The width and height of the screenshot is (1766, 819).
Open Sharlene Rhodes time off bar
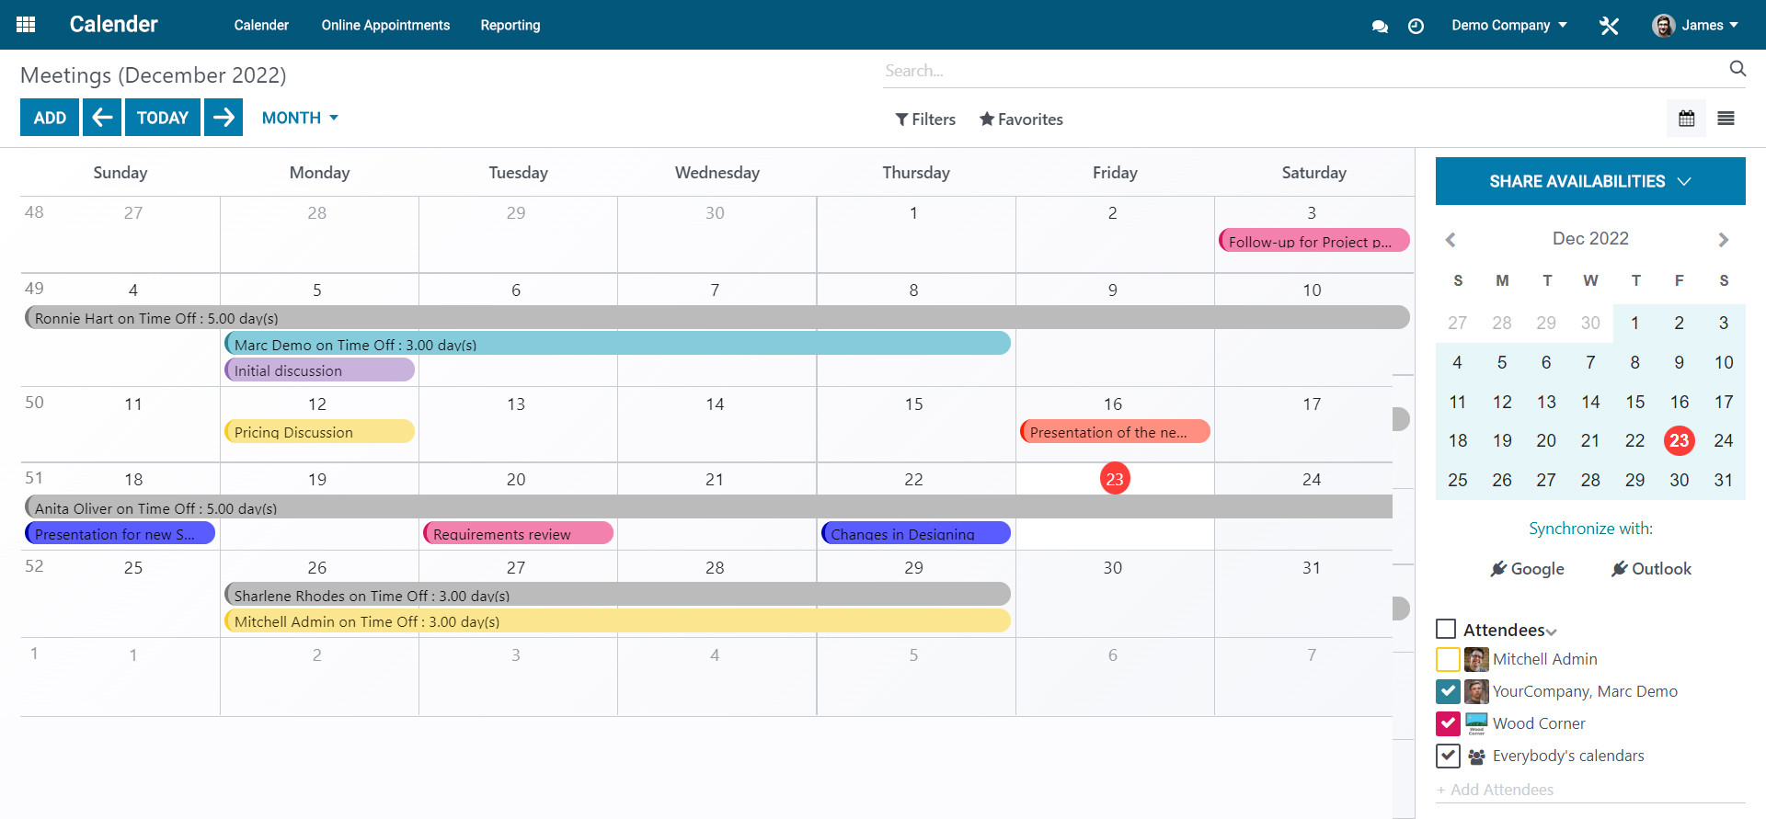[x=617, y=594]
